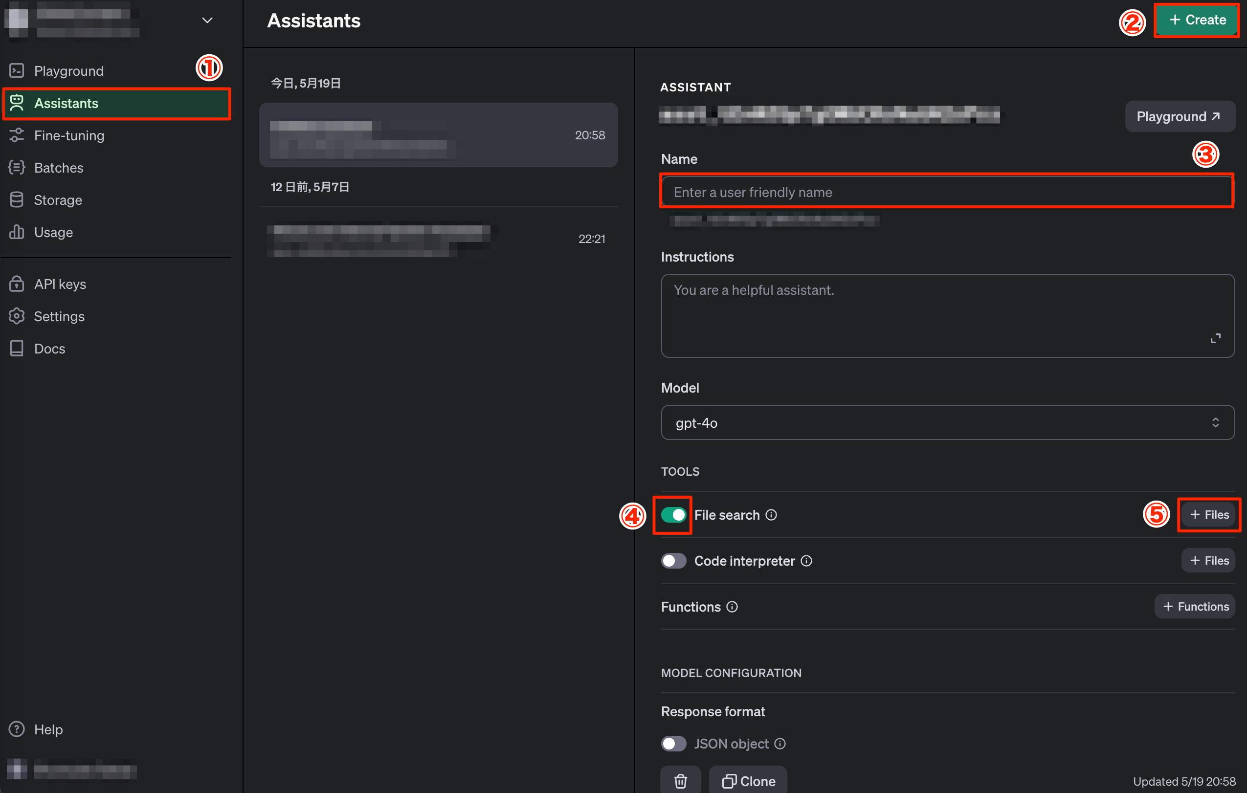Click info icon next to File search
The height and width of the screenshot is (793, 1247).
[771, 514]
